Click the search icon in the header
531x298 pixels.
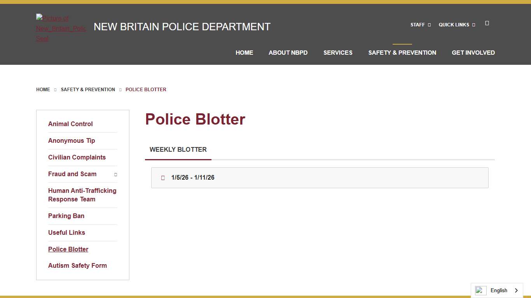[487, 23]
